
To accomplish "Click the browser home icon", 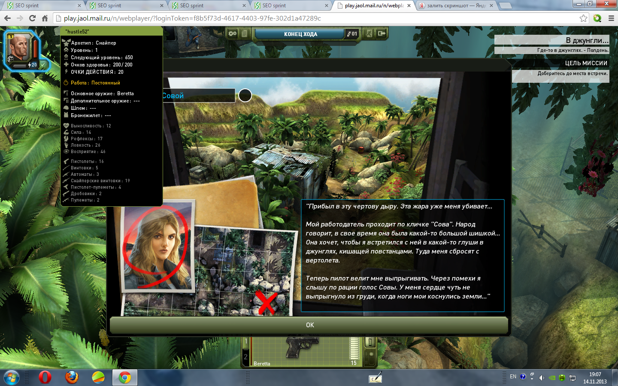I will pos(45,18).
